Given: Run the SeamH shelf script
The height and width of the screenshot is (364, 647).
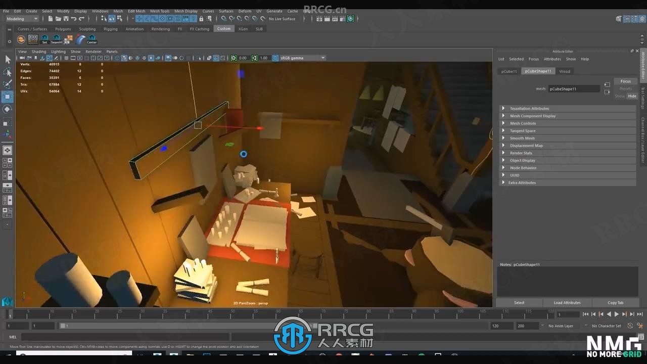Looking at the screenshot, I should click(x=57, y=39).
